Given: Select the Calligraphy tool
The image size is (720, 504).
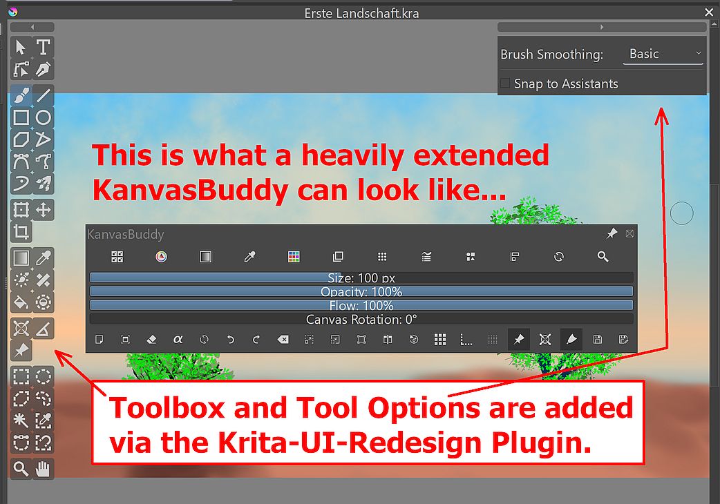Looking at the screenshot, I should [x=43, y=69].
